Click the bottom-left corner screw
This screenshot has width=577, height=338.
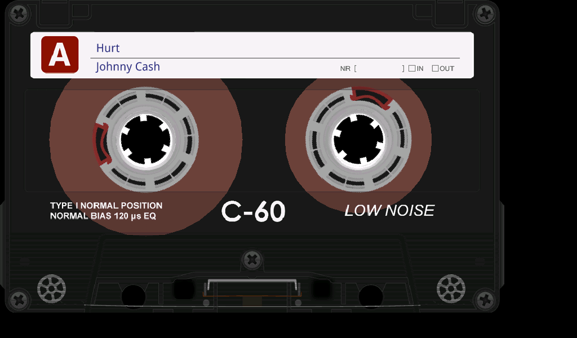pyautogui.click(x=19, y=299)
